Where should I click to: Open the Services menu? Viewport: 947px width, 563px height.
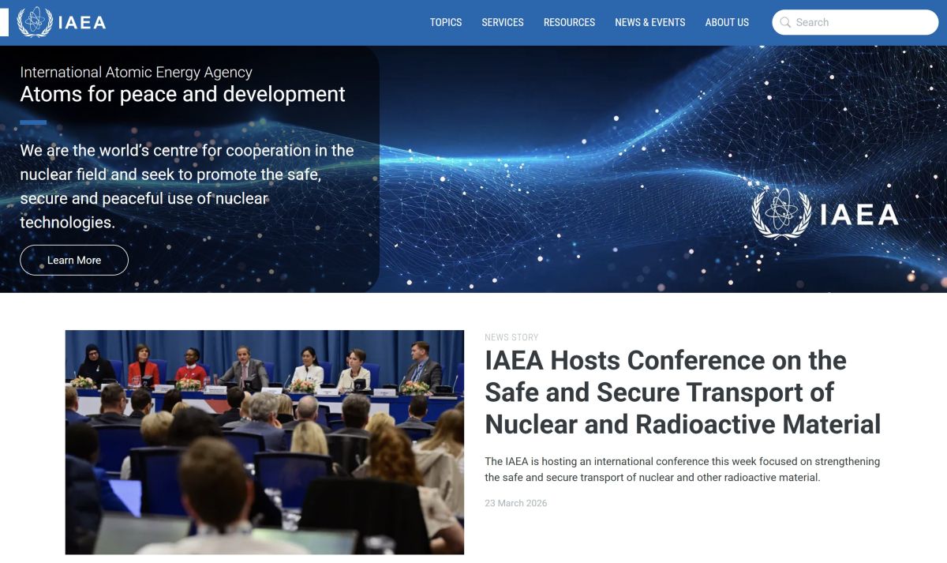503,22
